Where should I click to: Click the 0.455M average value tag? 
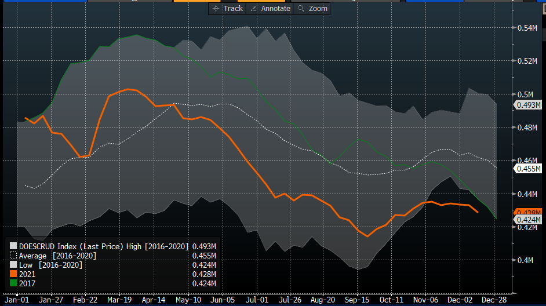(x=530, y=169)
